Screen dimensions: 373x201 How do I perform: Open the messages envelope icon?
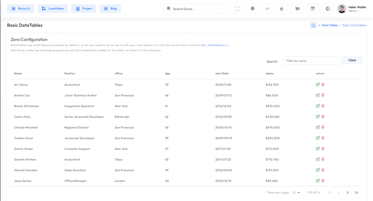pos(313,9)
